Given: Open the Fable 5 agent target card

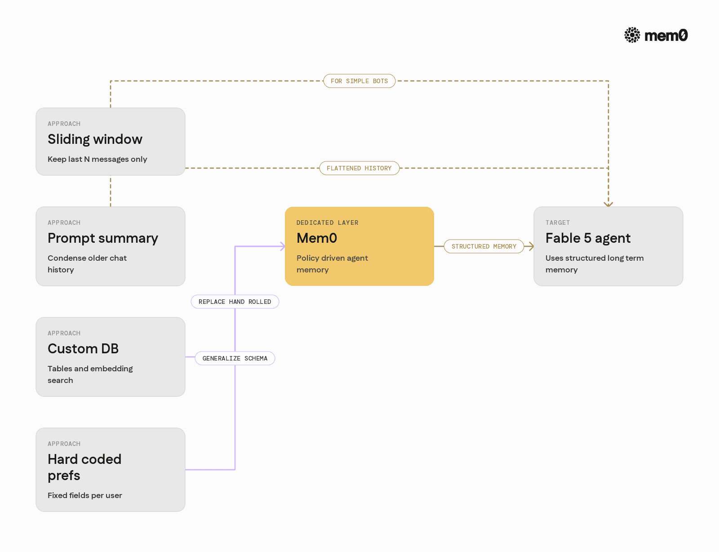Looking at the screenshot, I should (608, 246).
